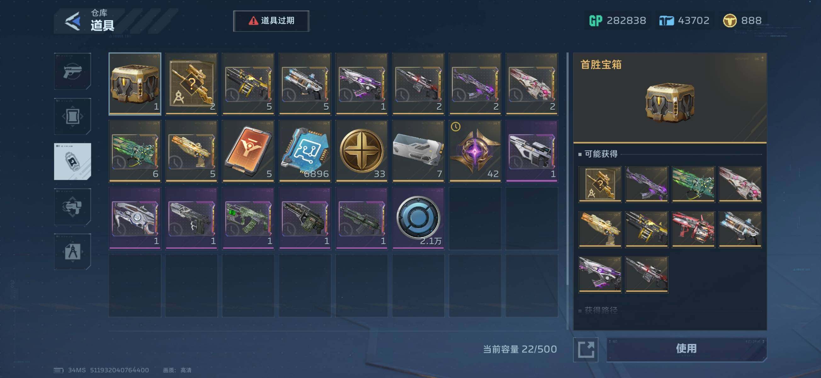821x378 pixels.
Task: Open the weapons category pistol icon
Action: [x=72, y=71]
